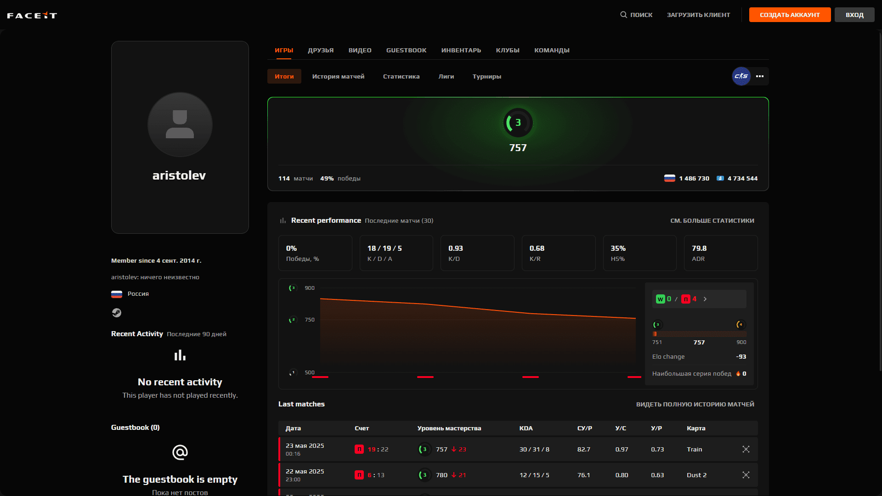Click the FACEIT logo
882x496 pixels.
[32, 15]
